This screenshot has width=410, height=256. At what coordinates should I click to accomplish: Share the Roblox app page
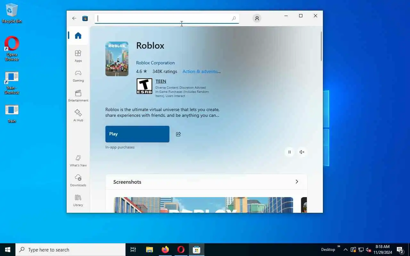coord(178,134)
